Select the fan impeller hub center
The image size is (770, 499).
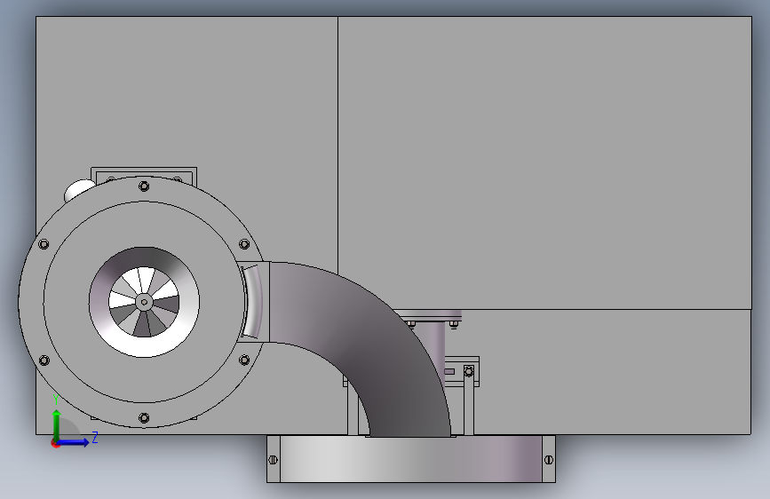144,302
